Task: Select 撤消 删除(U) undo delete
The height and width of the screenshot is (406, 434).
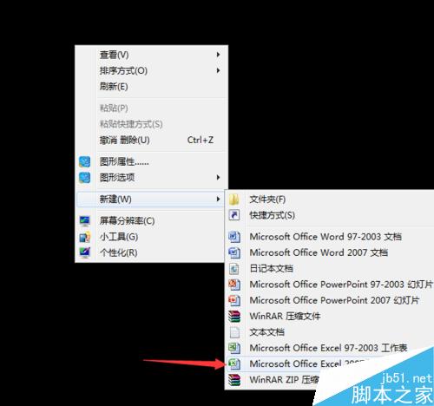Action: [x=151, y=141]
